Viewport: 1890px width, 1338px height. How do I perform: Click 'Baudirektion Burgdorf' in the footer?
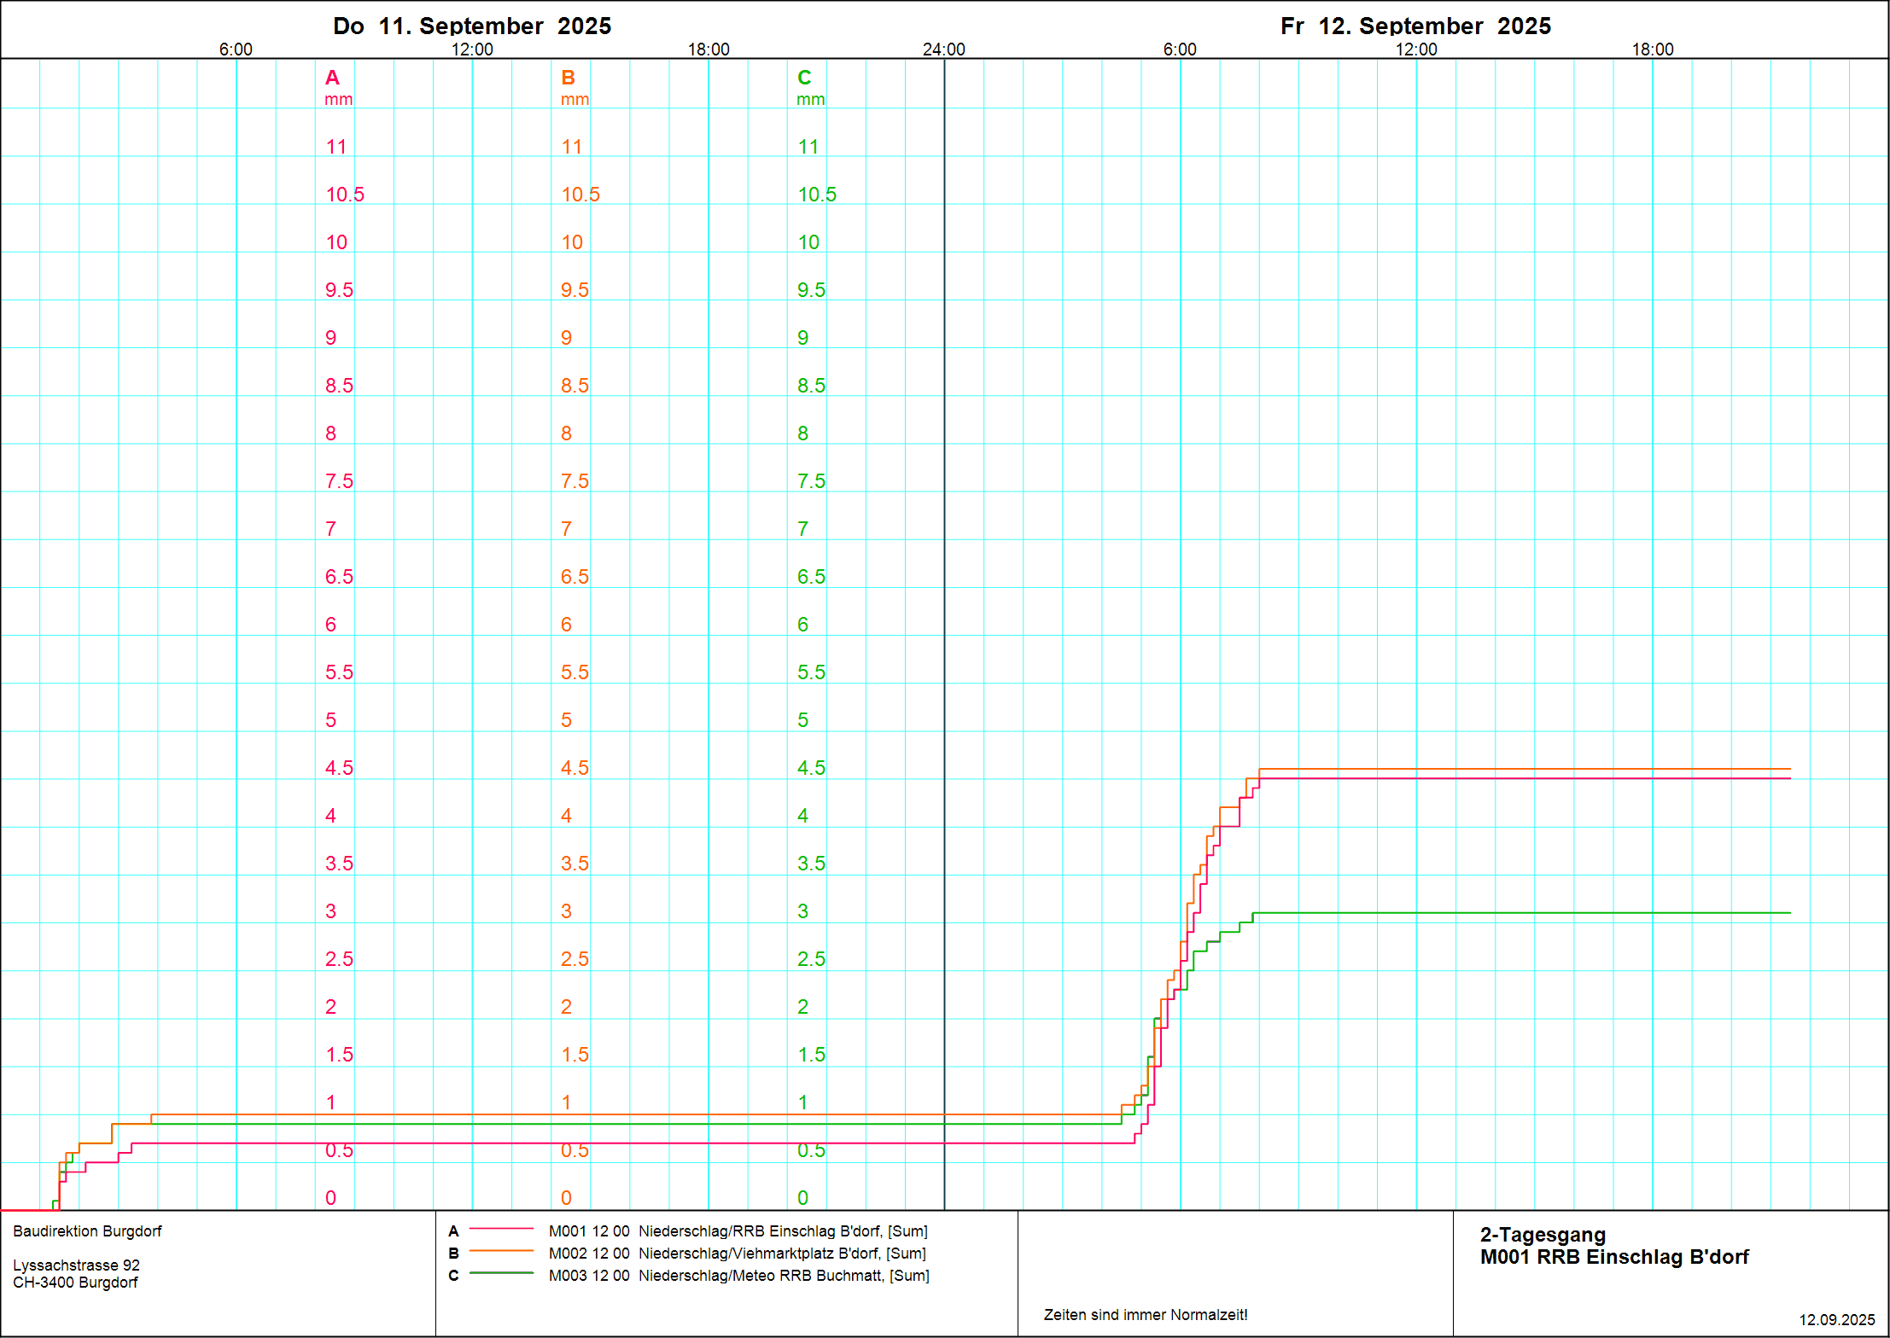pos(87,1231)
